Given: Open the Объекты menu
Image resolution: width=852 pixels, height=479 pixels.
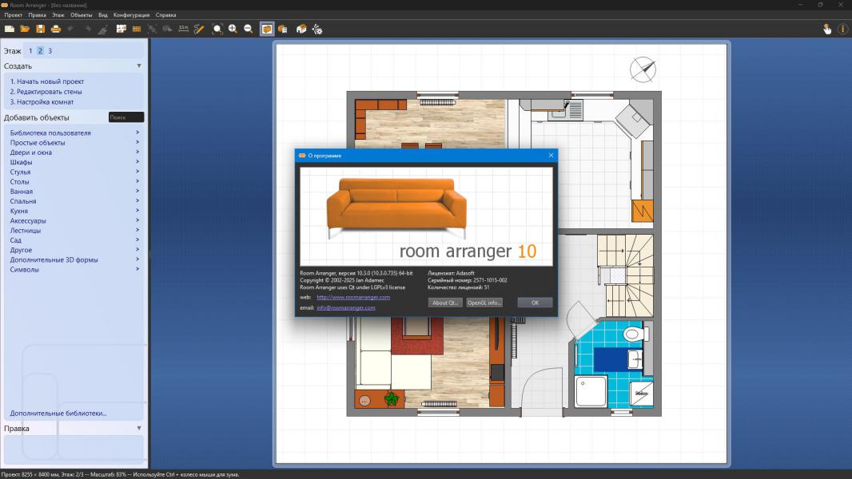Looking at the screenshot, I should click(81, 15).
